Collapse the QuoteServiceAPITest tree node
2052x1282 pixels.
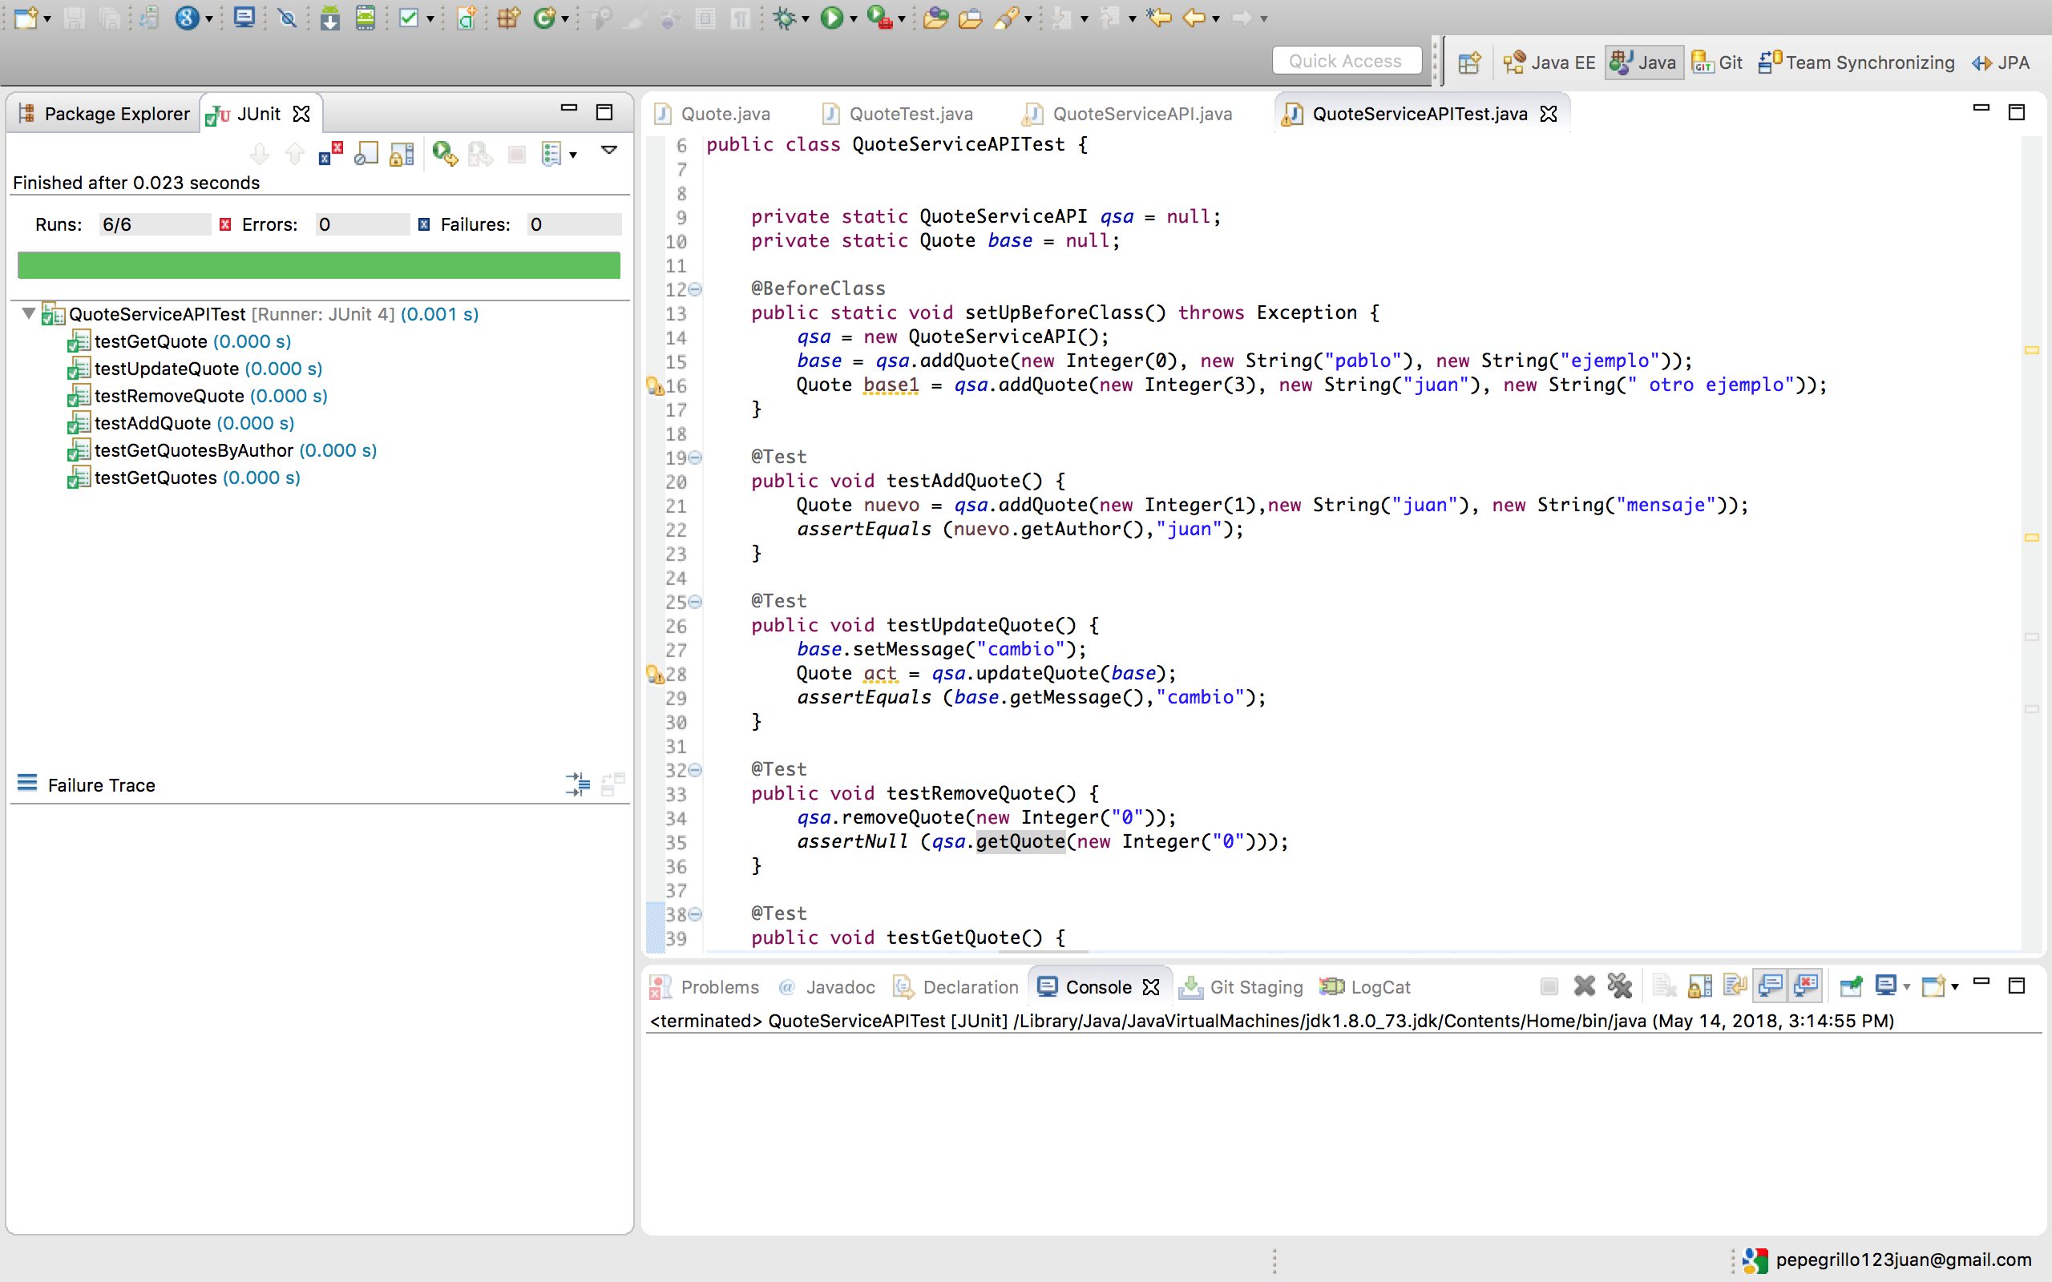(x=28, y=314)
